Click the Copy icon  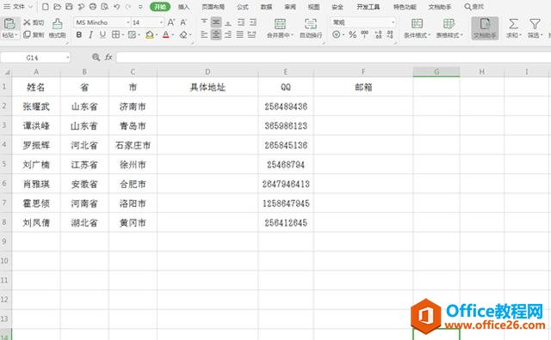coord(27,34)
